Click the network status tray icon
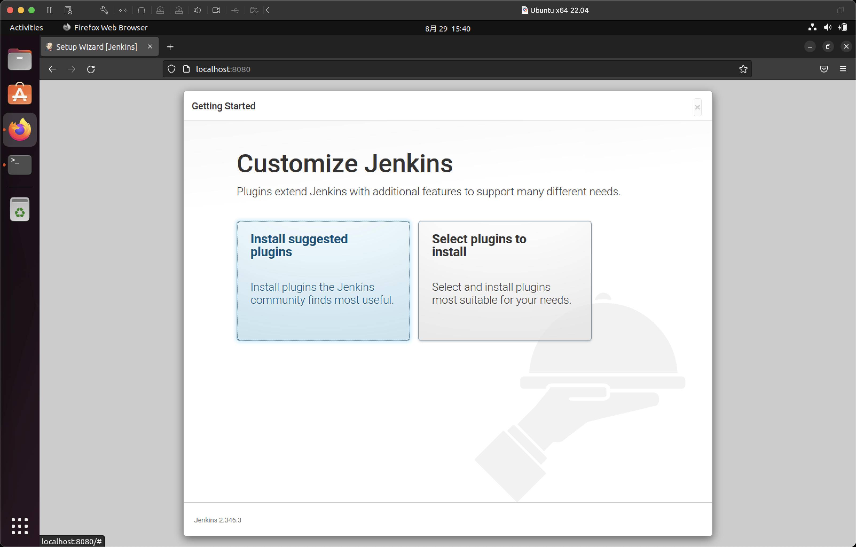 (x=812, y=27)
